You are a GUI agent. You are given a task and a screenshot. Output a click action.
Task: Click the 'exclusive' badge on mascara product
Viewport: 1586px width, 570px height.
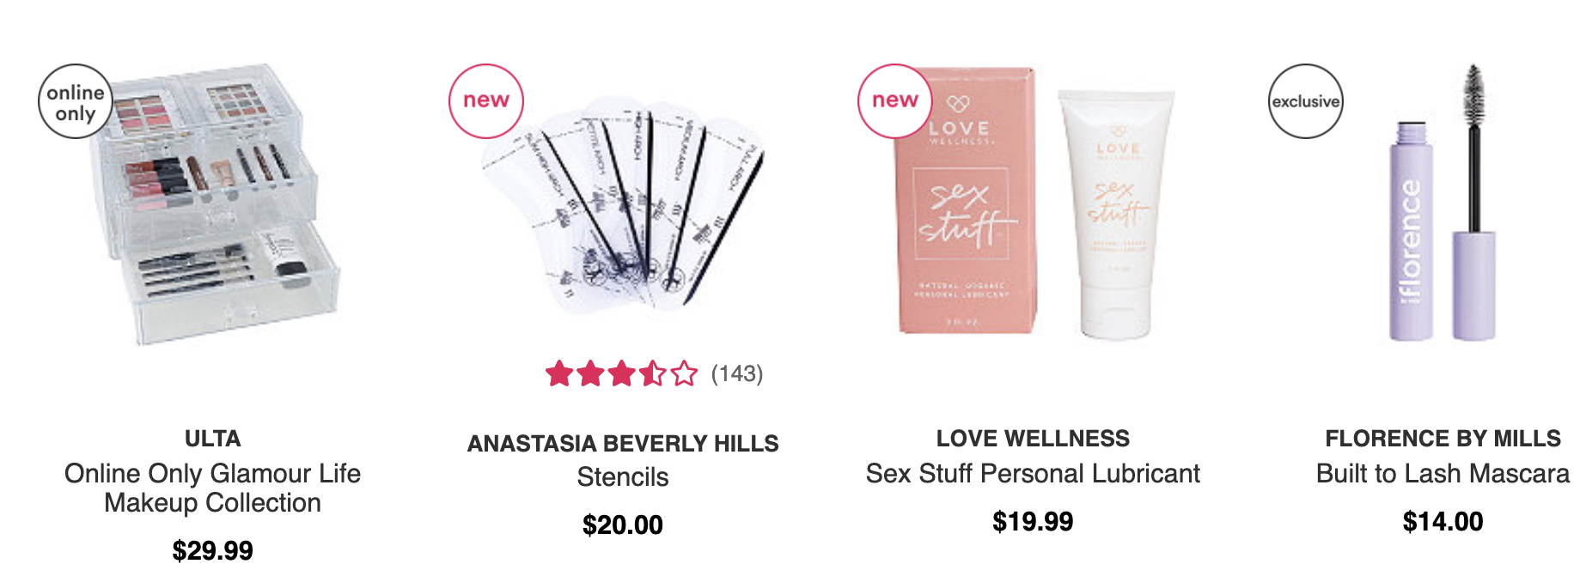(1306, 101)
